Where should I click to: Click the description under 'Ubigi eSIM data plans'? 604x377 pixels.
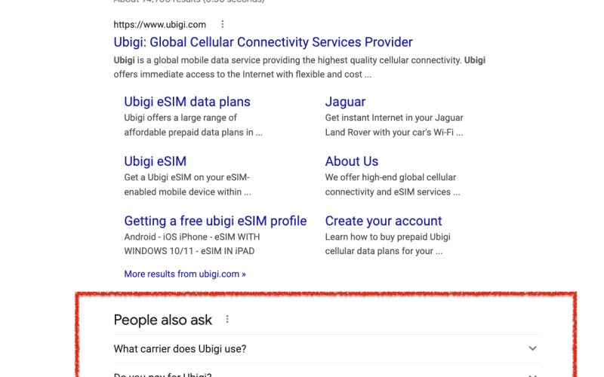[193, 124]
